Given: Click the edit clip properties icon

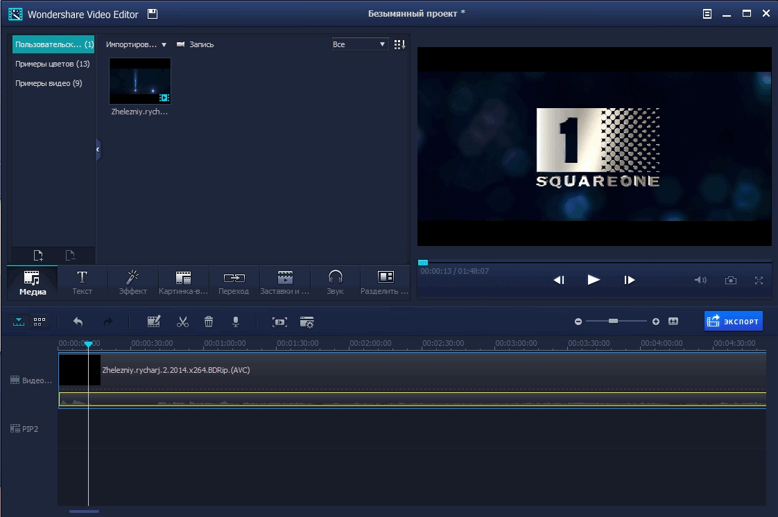Looking at the screenshot, I should click(x=154, y=321).
